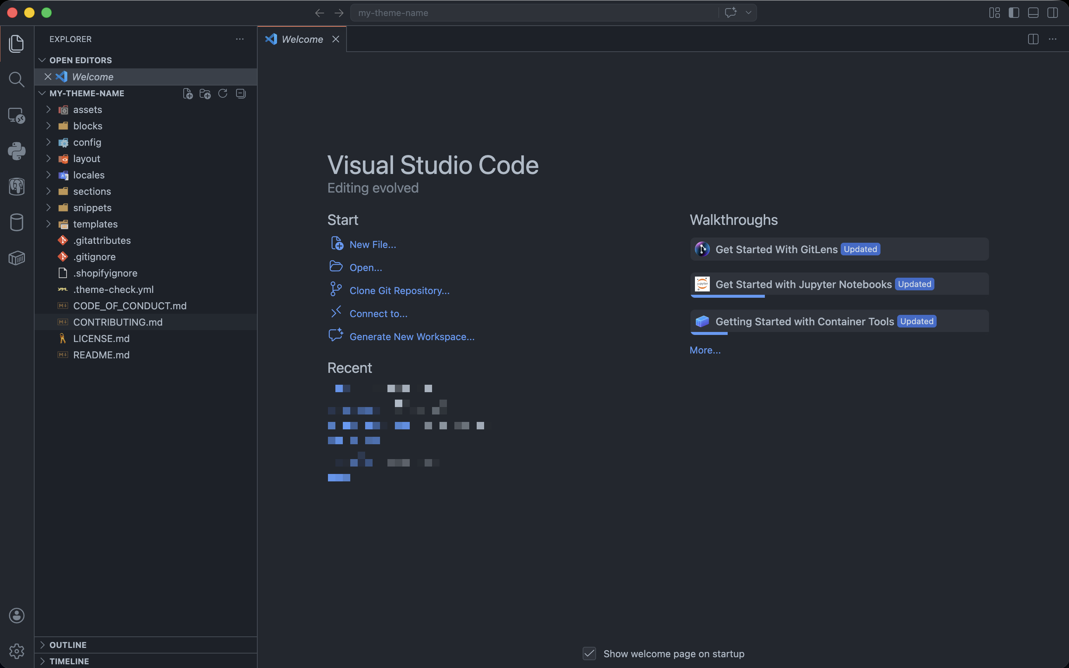Toggle the secondary side bar
Image resolution: width=1069 pixels, height=668 pixels.
pyautogui.click(x=1053, y=13)
